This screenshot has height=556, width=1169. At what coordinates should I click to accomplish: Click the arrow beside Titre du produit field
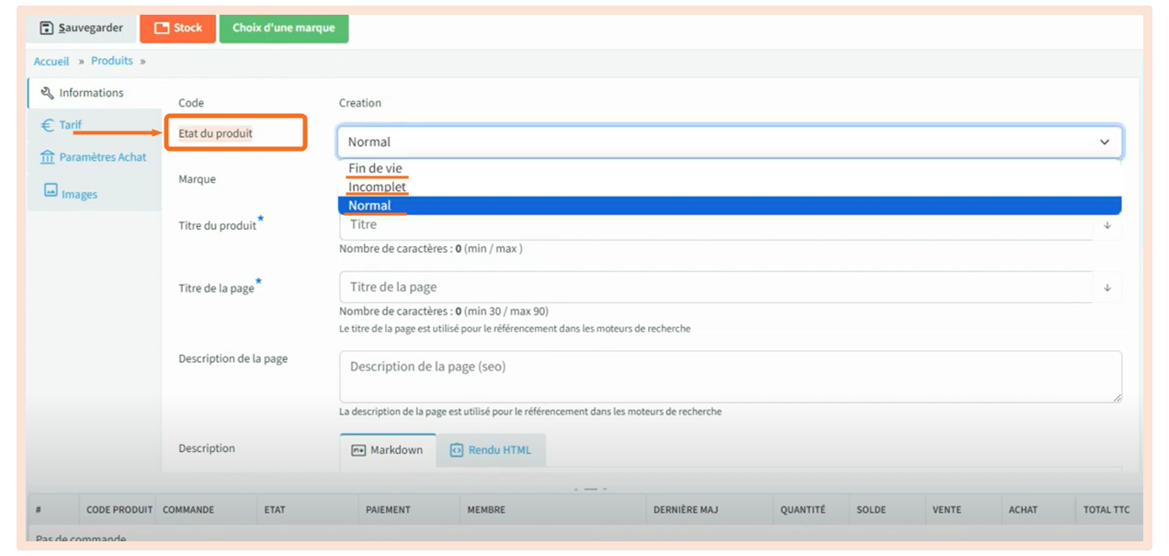click(x=1107, y=225)
